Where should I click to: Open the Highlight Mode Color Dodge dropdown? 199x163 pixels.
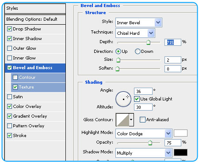coord(144,133)
